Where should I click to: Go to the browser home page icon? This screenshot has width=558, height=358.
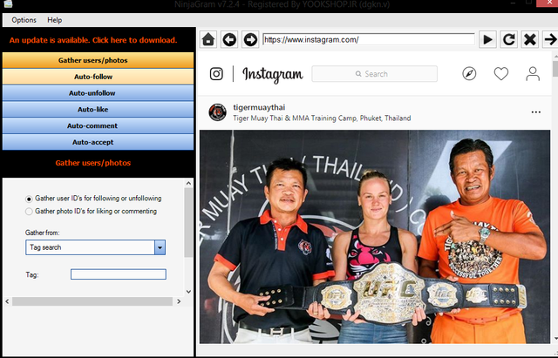click(x=208, y=39)
